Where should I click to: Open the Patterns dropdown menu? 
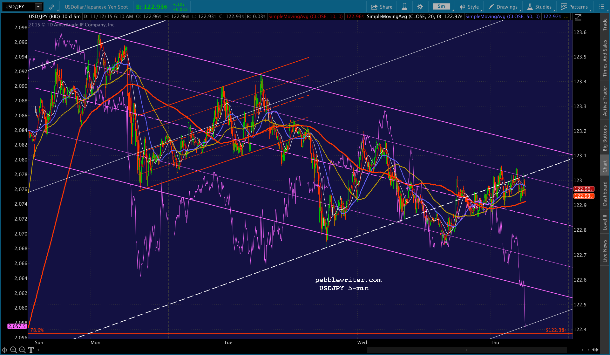574,7
